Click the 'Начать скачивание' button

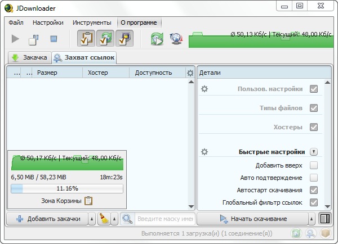[252, 219]
